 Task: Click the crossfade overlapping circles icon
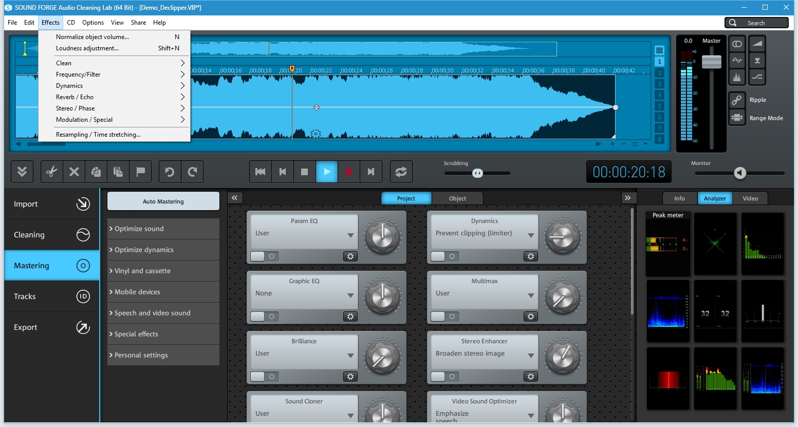[x=737, y=44]
